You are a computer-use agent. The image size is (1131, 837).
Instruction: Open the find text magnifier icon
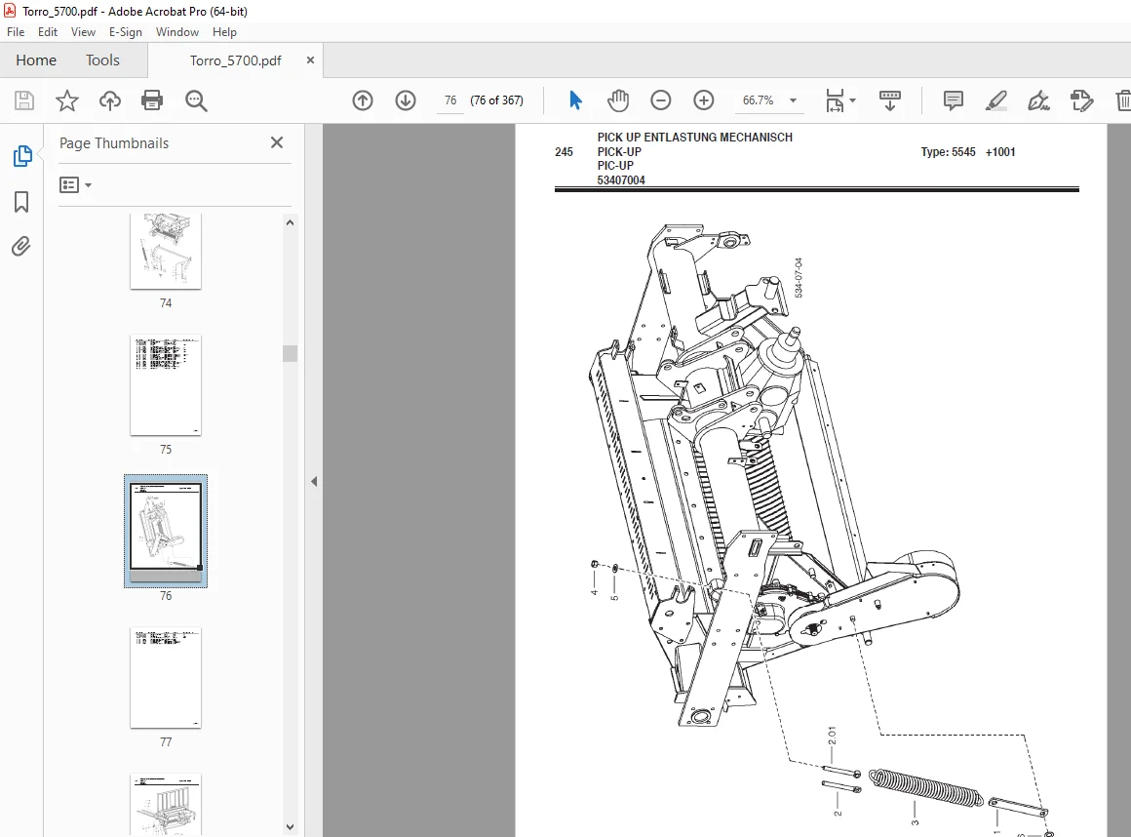(x=195, y=100)
